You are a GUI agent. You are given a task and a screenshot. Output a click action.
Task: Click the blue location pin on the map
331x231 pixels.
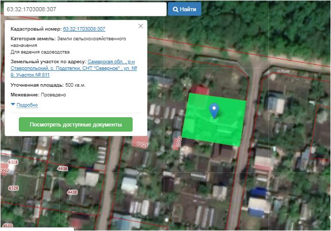pyautogui.click(x=214, y=109)
